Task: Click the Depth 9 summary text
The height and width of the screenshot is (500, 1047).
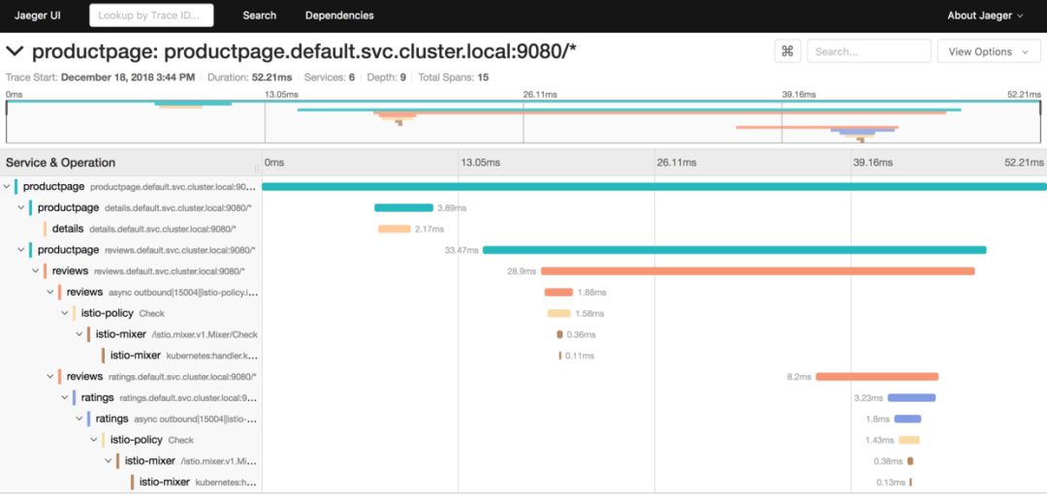Action: coord(387,78)
